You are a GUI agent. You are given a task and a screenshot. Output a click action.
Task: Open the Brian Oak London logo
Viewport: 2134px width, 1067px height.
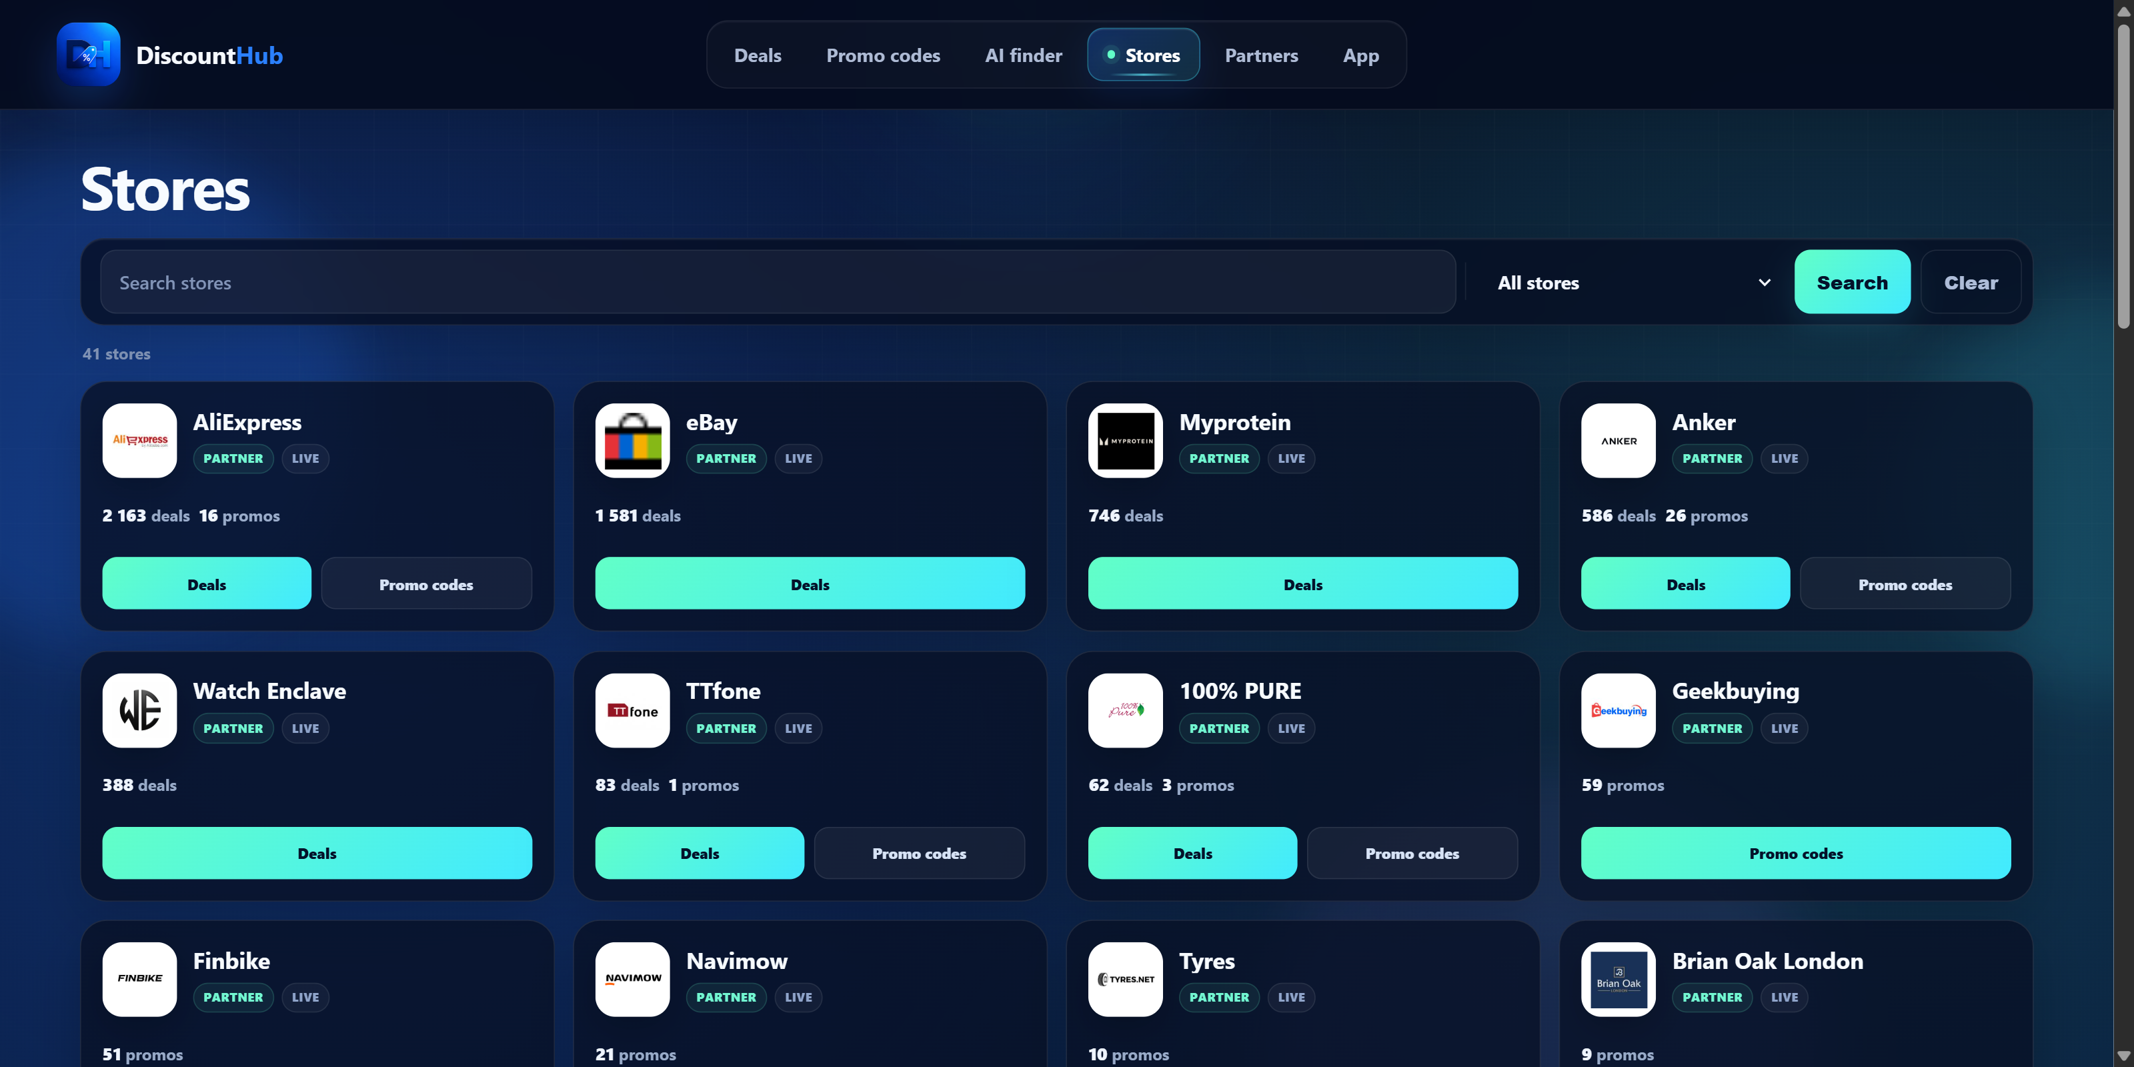click(1618, 979)
